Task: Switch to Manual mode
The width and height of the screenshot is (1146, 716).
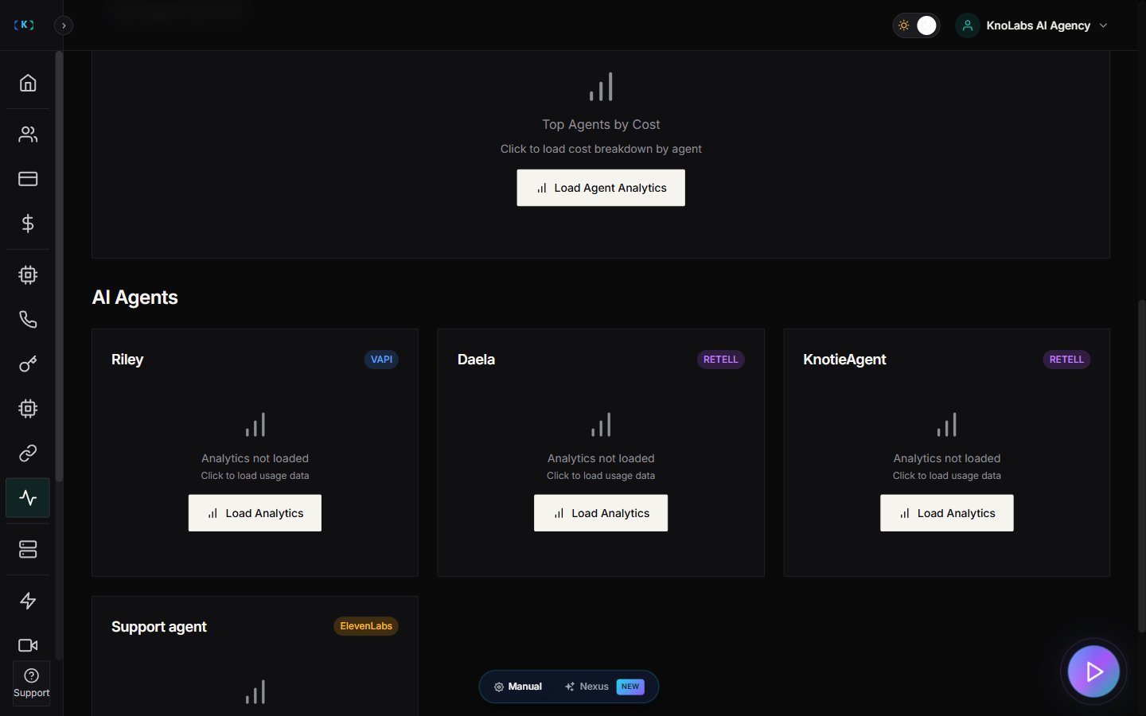Action: tap(518, 687)
